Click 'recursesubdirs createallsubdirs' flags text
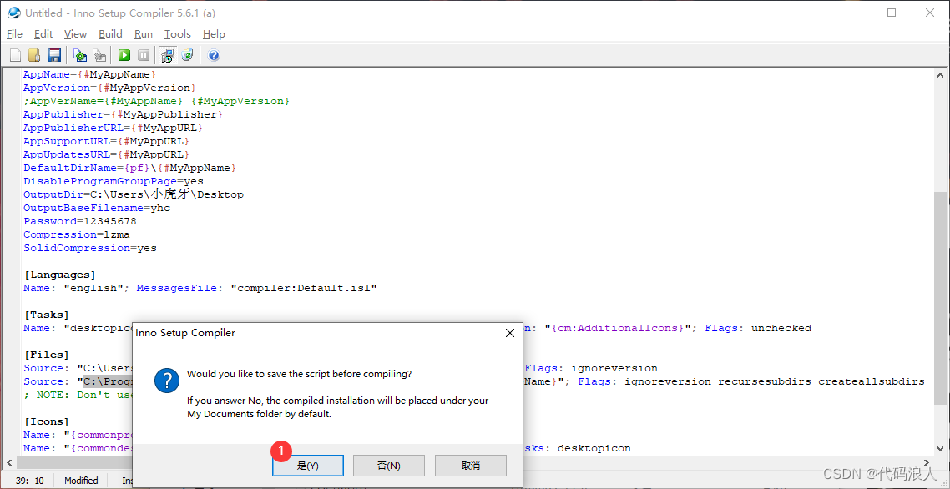This screenshot has width=950, height=489. pos(821,381)
